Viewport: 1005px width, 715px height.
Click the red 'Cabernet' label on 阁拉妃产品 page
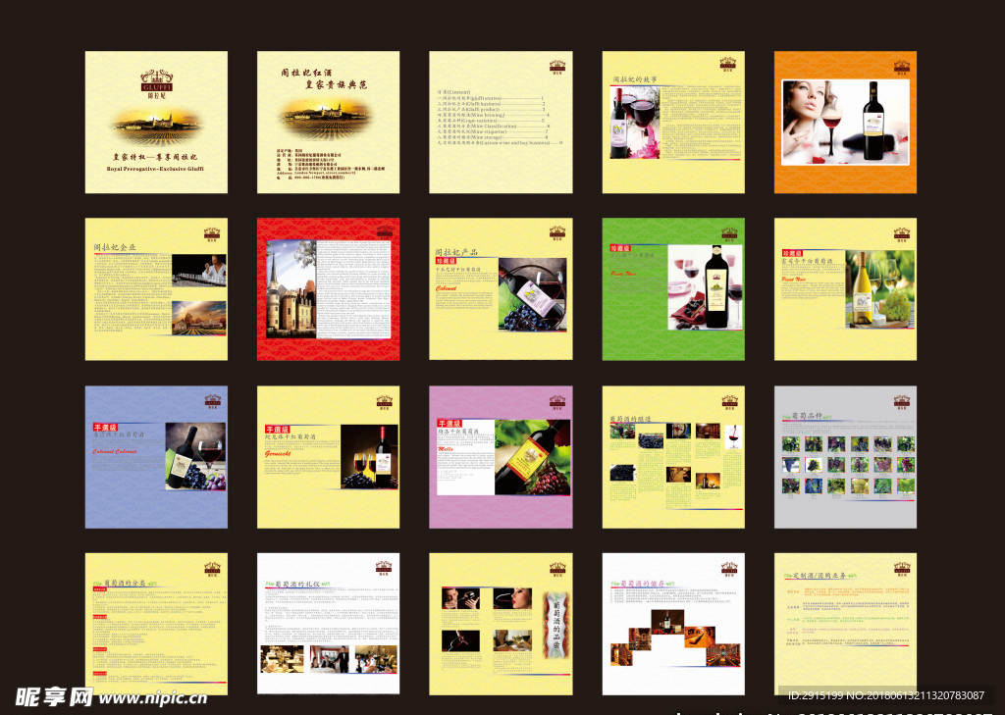447,289
